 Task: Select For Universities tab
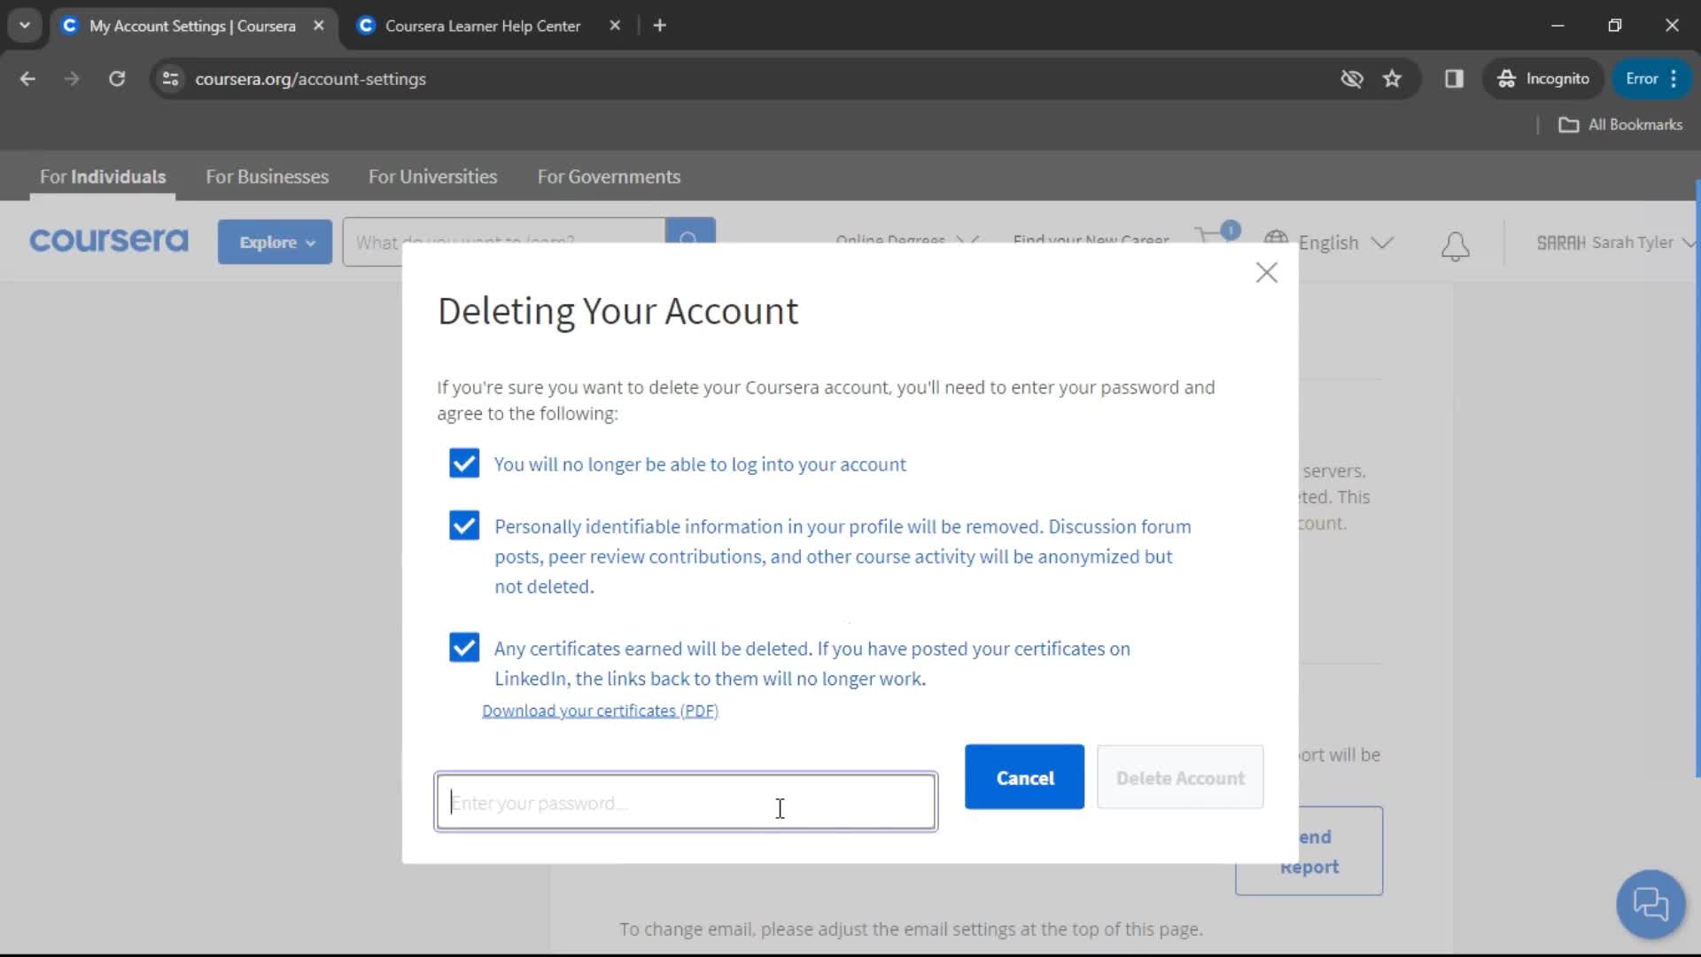(432, 176)
